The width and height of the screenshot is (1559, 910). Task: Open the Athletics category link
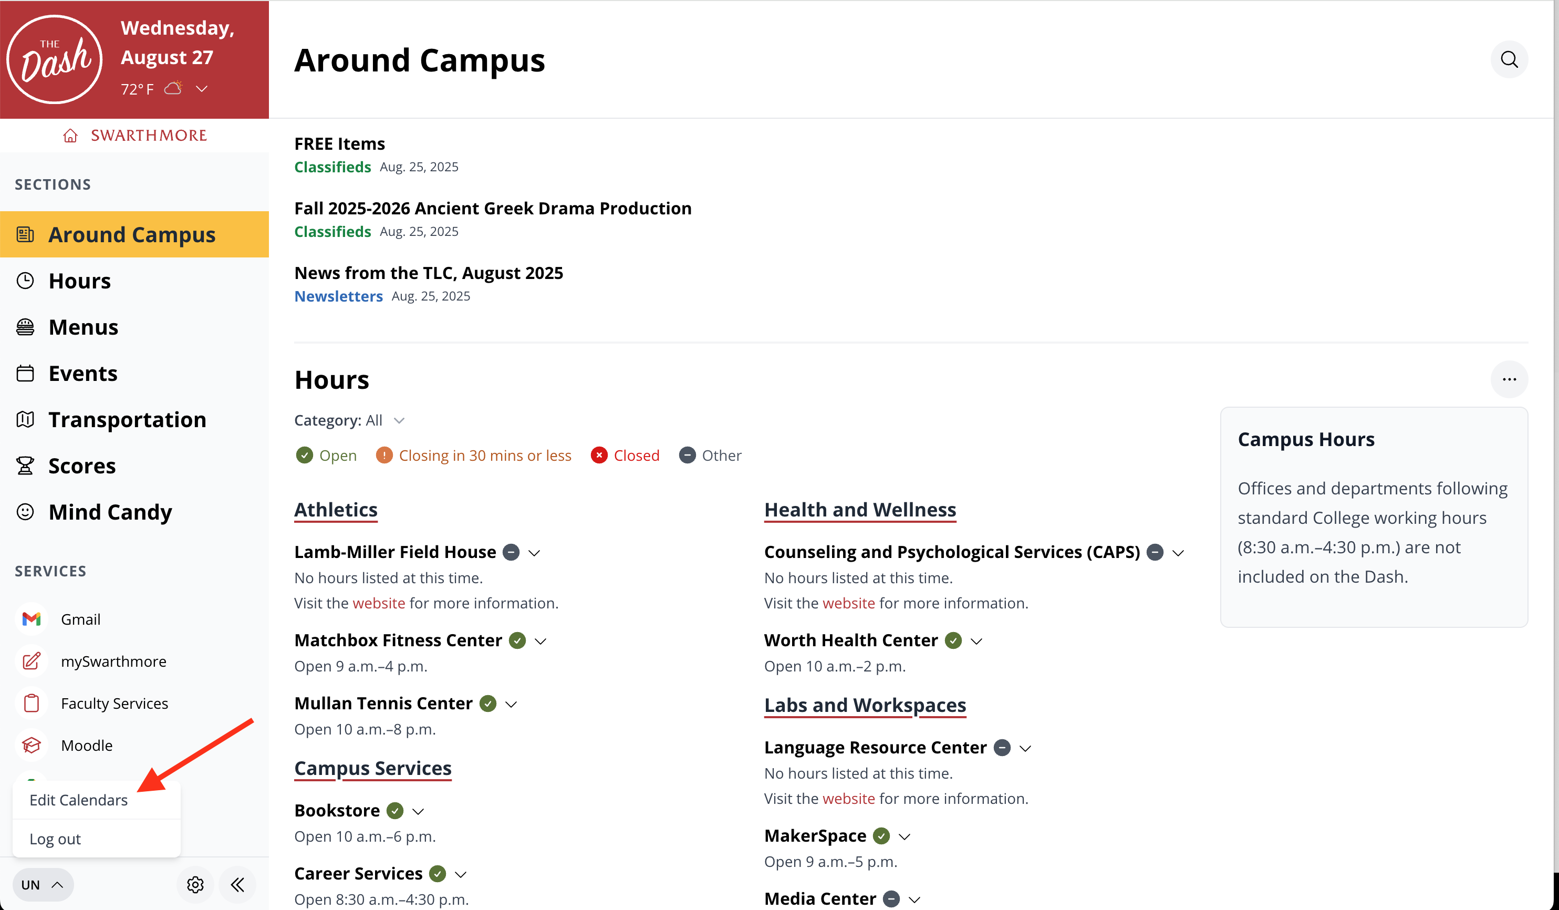click(336, 510)
